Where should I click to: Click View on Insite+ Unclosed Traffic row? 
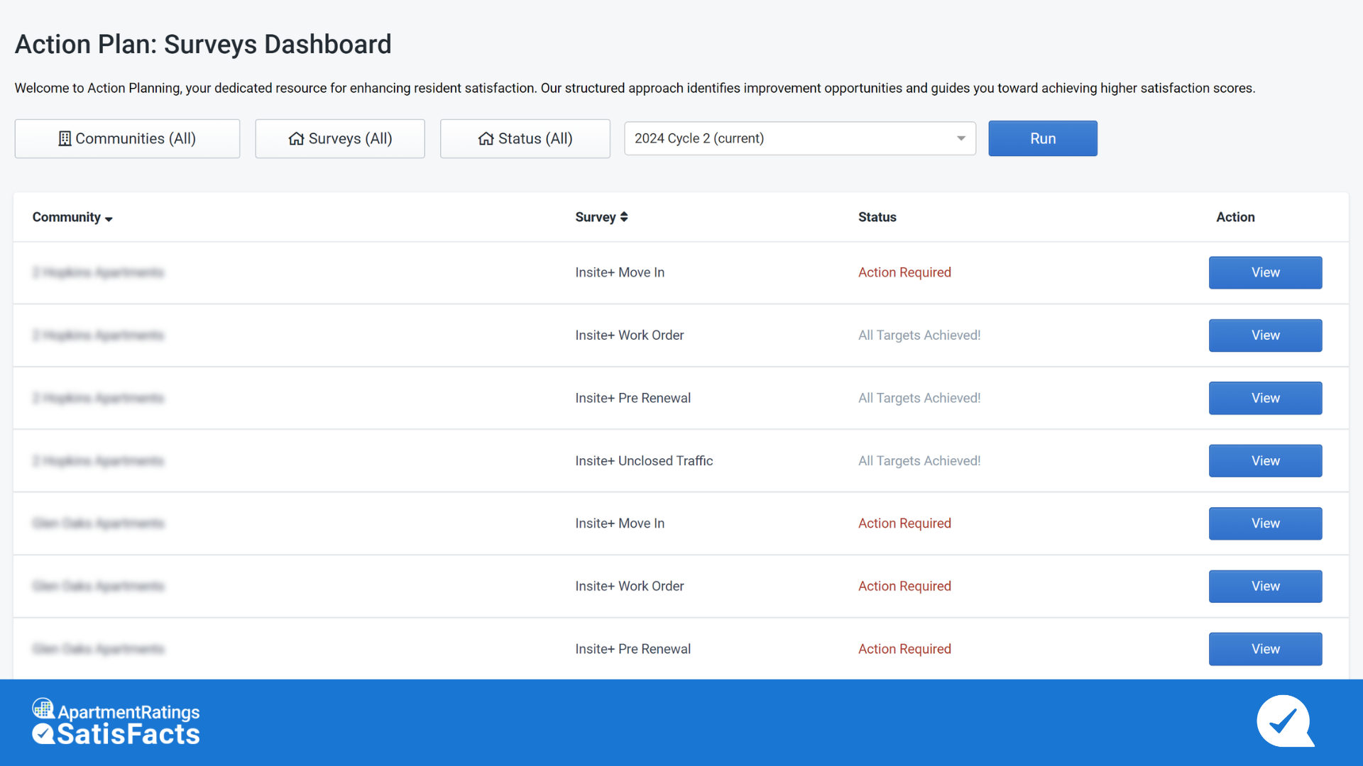pos(1265,460)
